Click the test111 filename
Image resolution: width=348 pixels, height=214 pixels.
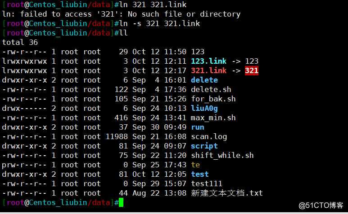click(207, 183)
